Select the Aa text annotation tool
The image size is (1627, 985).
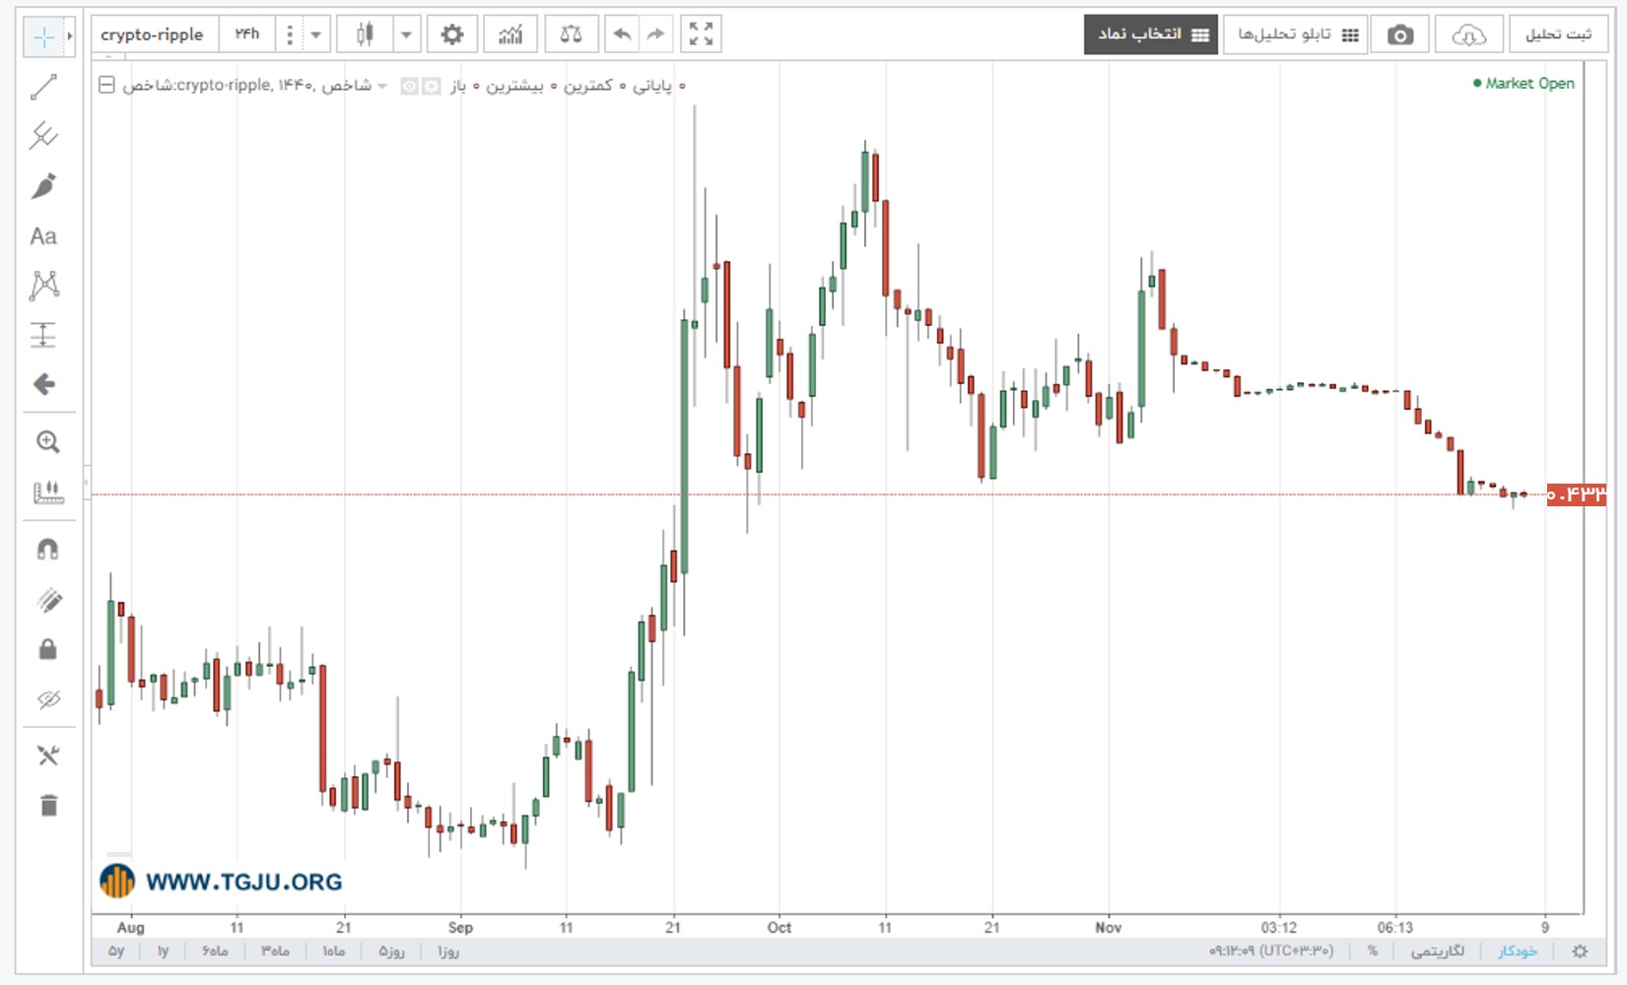[x=43, y=236]
